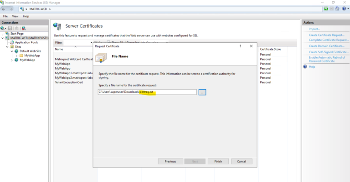
Task: Click the Cancel button
Action: (242, 162)
